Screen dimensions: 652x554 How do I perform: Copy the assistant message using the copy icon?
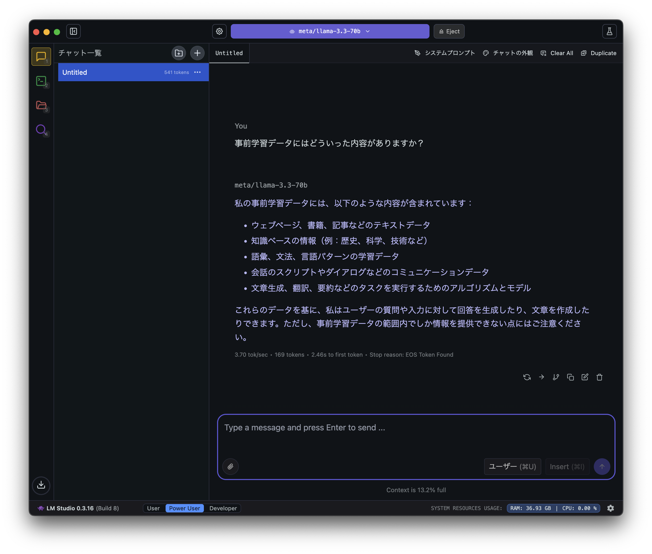point(570,377)
